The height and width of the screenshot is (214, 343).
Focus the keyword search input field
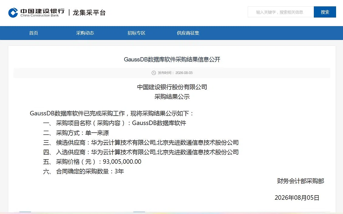(281, 12)
